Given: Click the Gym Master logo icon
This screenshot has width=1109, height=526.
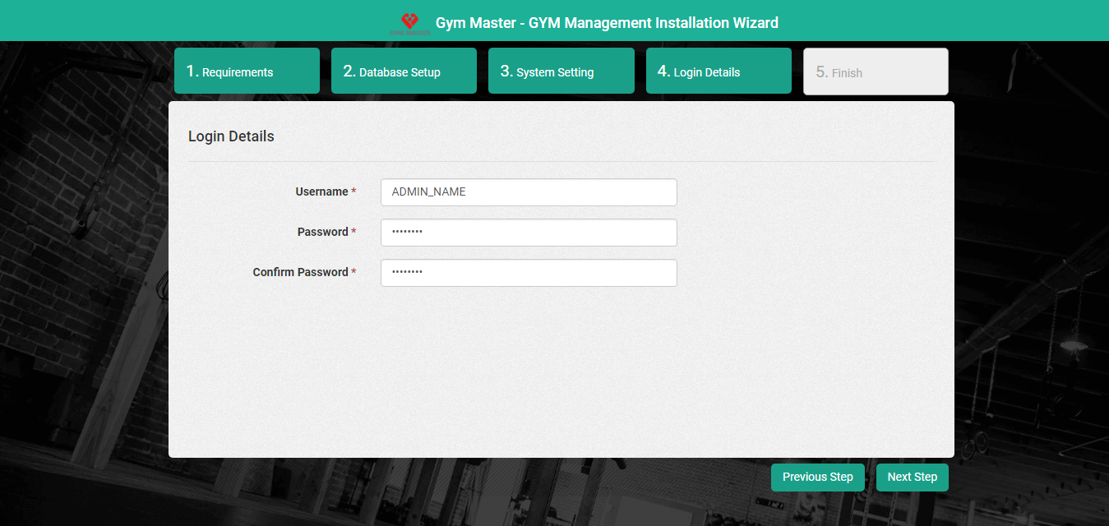Looking at the screenshot, I should [409, 22].
